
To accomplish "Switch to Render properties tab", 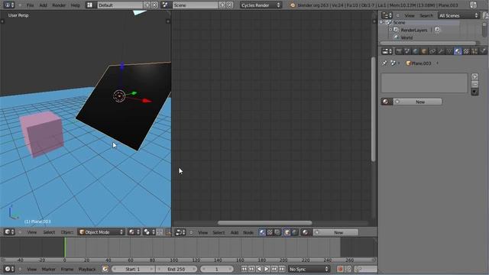I will click(x=399, y=51).
